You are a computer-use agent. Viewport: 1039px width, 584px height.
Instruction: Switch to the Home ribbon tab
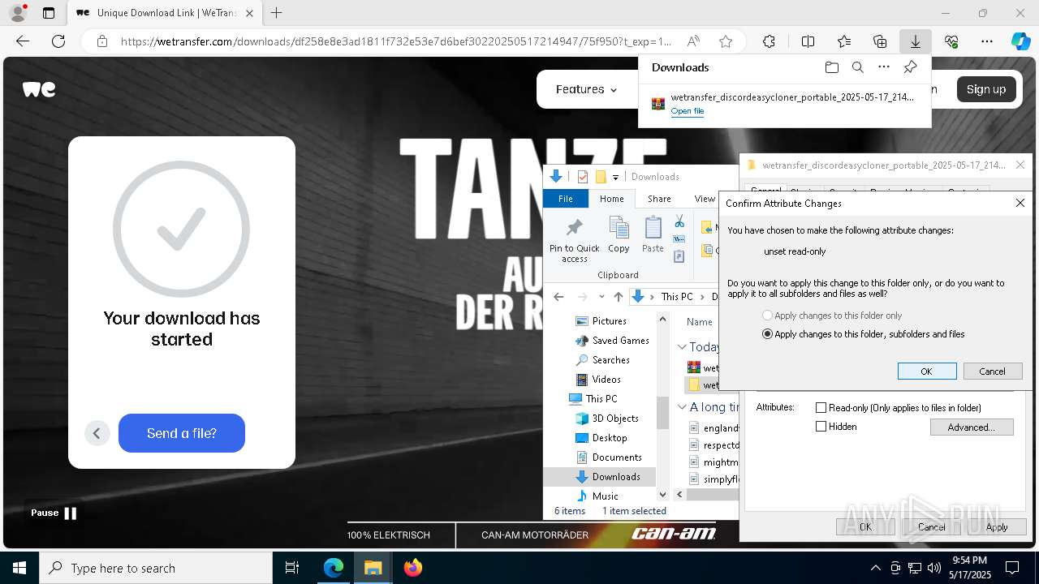click(612, 199)
